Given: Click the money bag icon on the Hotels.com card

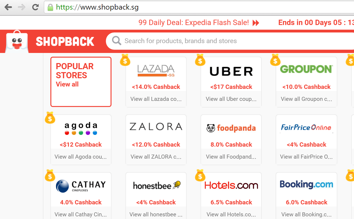Looking at the screenshot, I should pyautogui.click(x=200, y=176).
